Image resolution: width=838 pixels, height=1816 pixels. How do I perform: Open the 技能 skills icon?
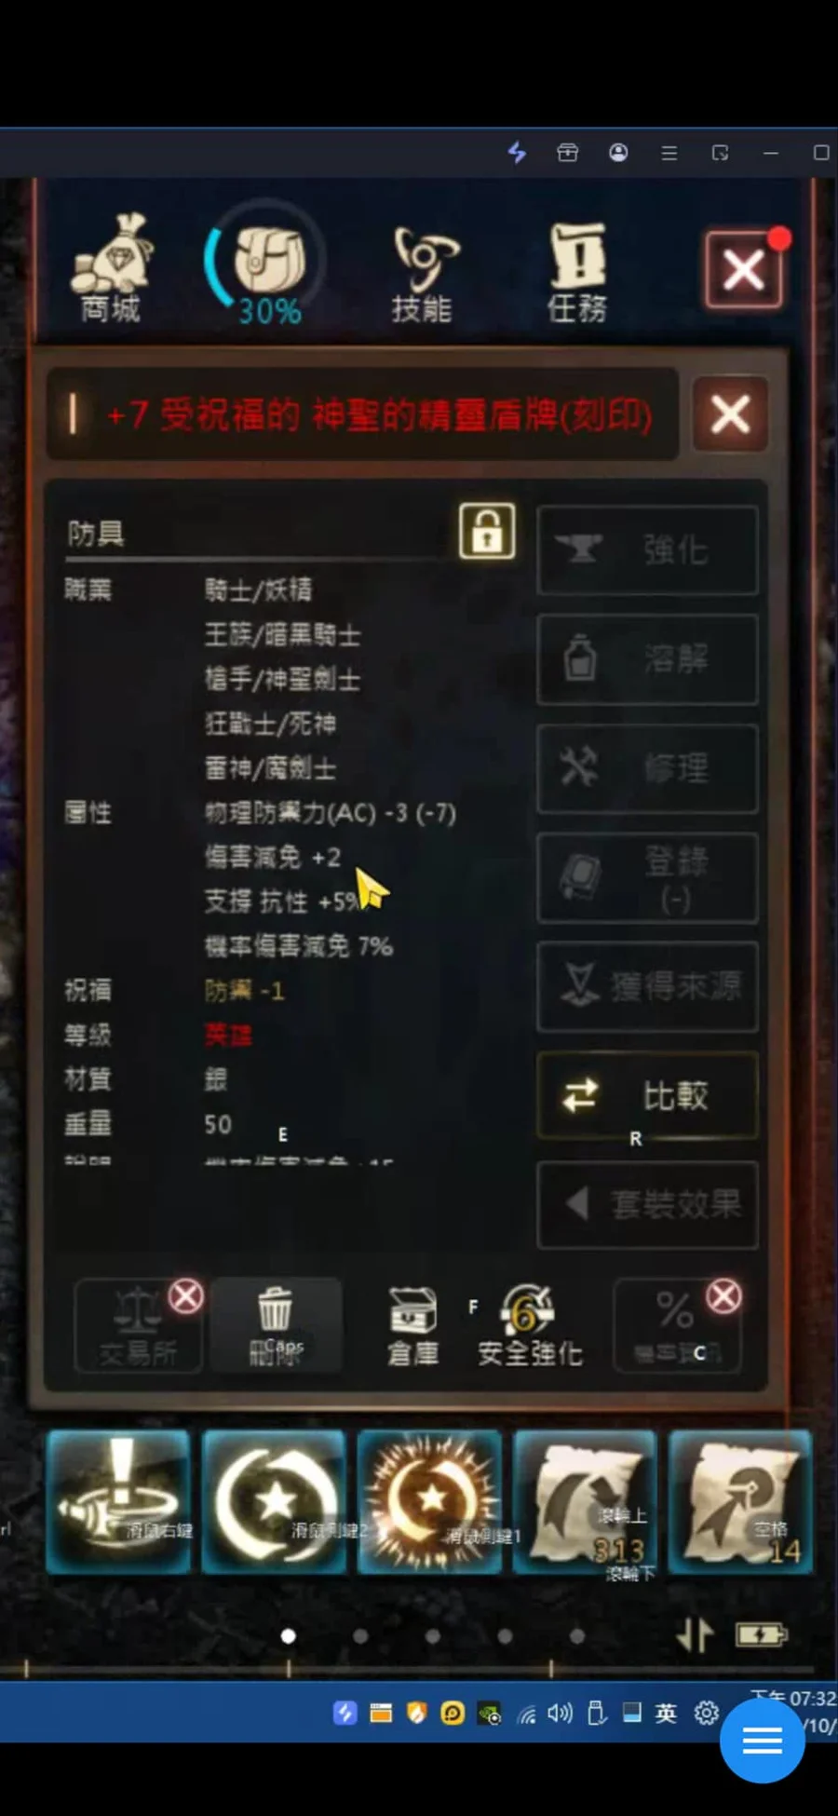[x=424, y=274]
